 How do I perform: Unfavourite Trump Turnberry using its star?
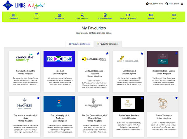(176, 98)
